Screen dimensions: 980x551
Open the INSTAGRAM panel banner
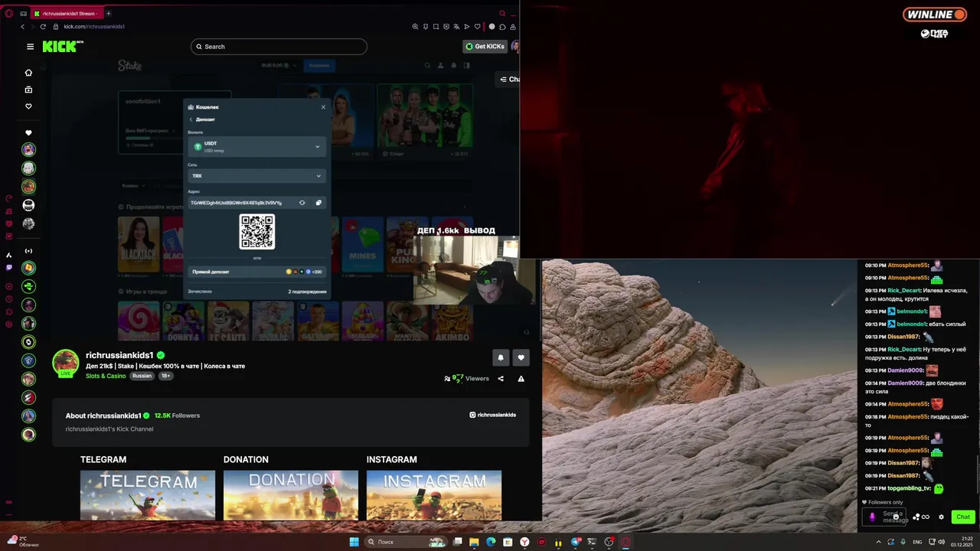434,495
